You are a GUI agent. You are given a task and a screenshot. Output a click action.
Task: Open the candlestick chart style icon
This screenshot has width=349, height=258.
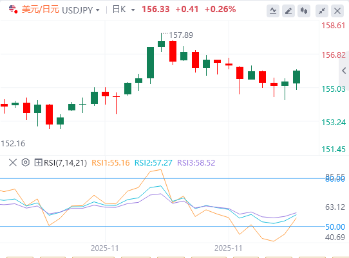[x=304, y=10]
